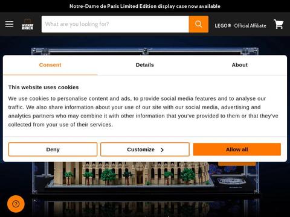Switch to the Consent tab

[x=50, y=65]
